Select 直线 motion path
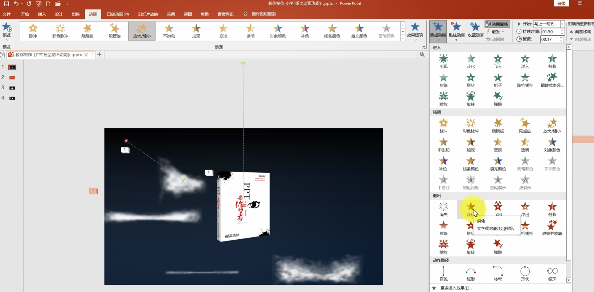Viewport: 594px width, 292px height. coord(443,274)
